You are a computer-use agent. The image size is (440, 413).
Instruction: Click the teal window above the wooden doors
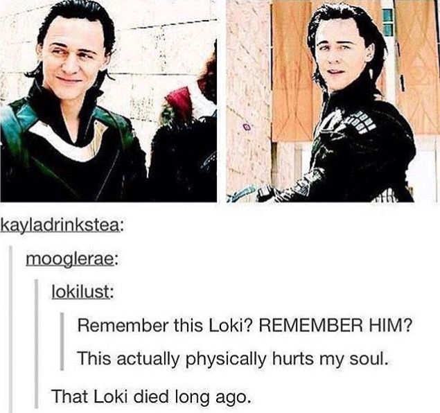coord(387,22)
